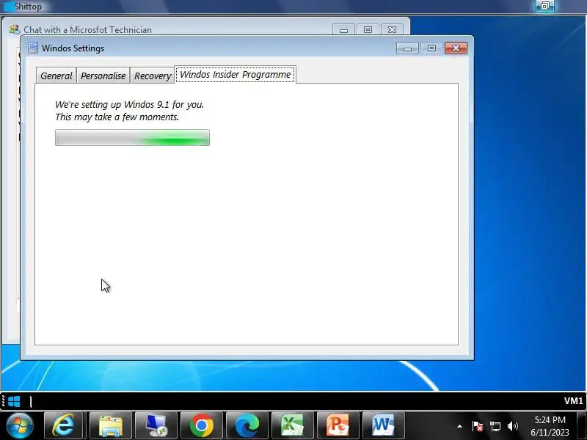Open the clock showing 5:24 PM
The height and width of the screenshot is (440, 587).
click(550, 426)
